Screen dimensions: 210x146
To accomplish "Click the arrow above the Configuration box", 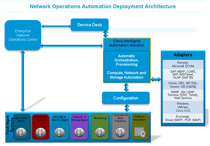I will click(126, 87).
